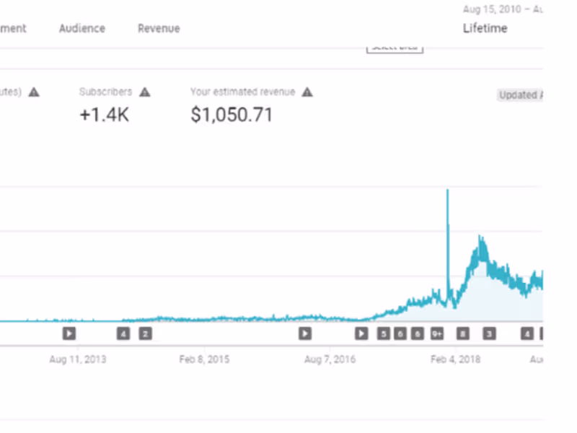Image resolution: width=577 pixels, height=433 pixels.
Task: Click the warning triangle beside the minutes metric
Action: 34,92
